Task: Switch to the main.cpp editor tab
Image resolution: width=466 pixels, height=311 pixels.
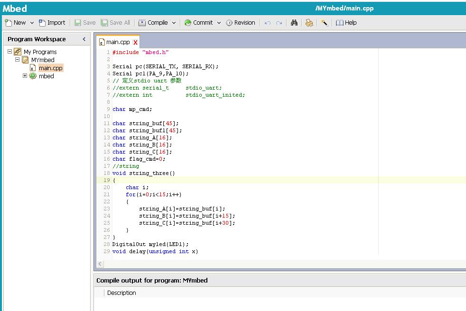Action: click(118, 42)
